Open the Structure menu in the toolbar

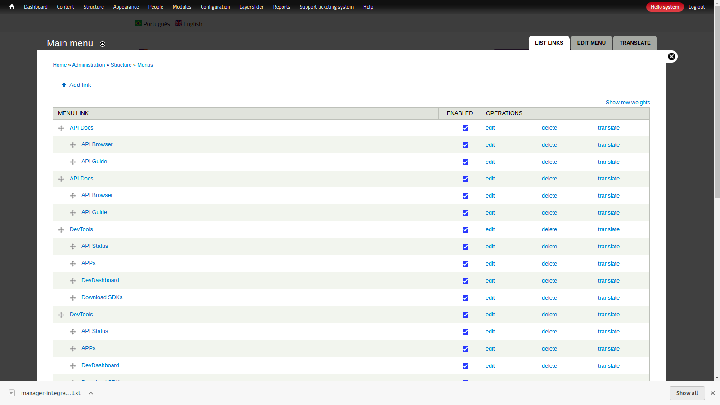coord(94,7)
